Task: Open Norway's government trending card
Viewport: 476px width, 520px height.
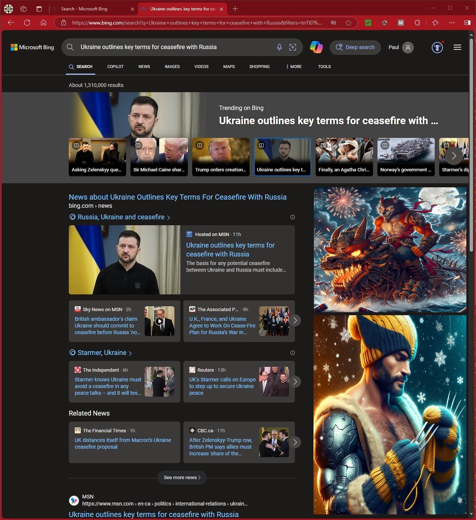Action: 406,157
